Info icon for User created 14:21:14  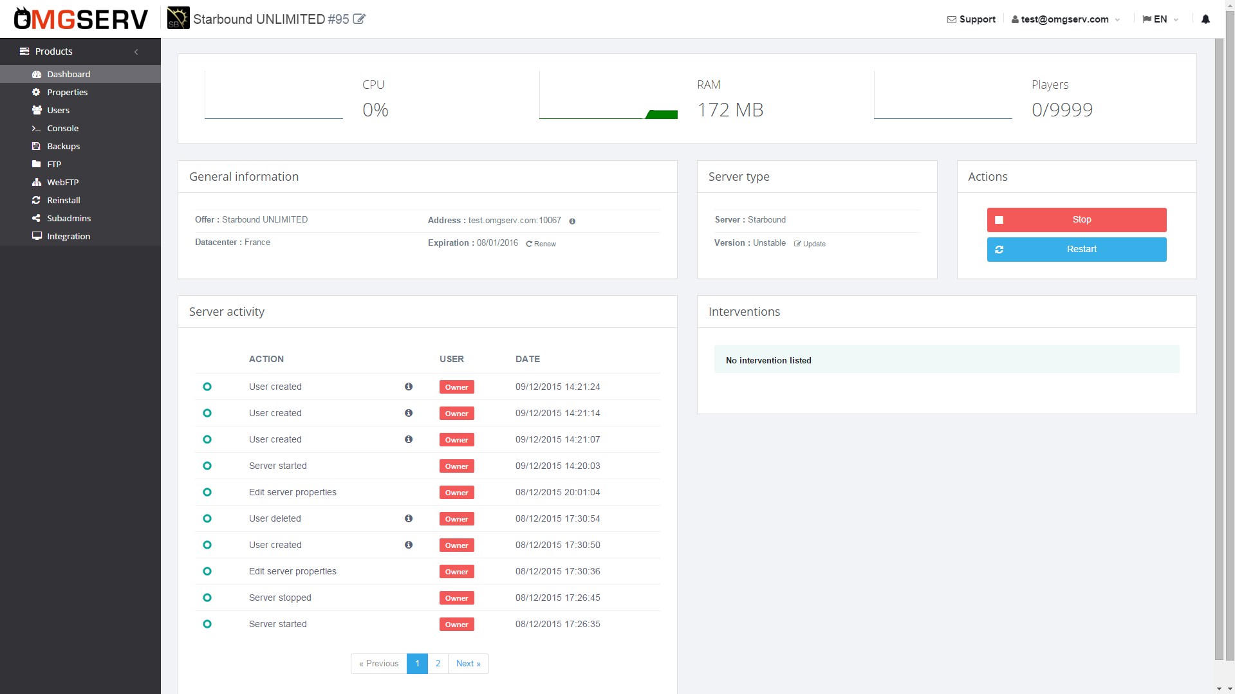(409, 413)
